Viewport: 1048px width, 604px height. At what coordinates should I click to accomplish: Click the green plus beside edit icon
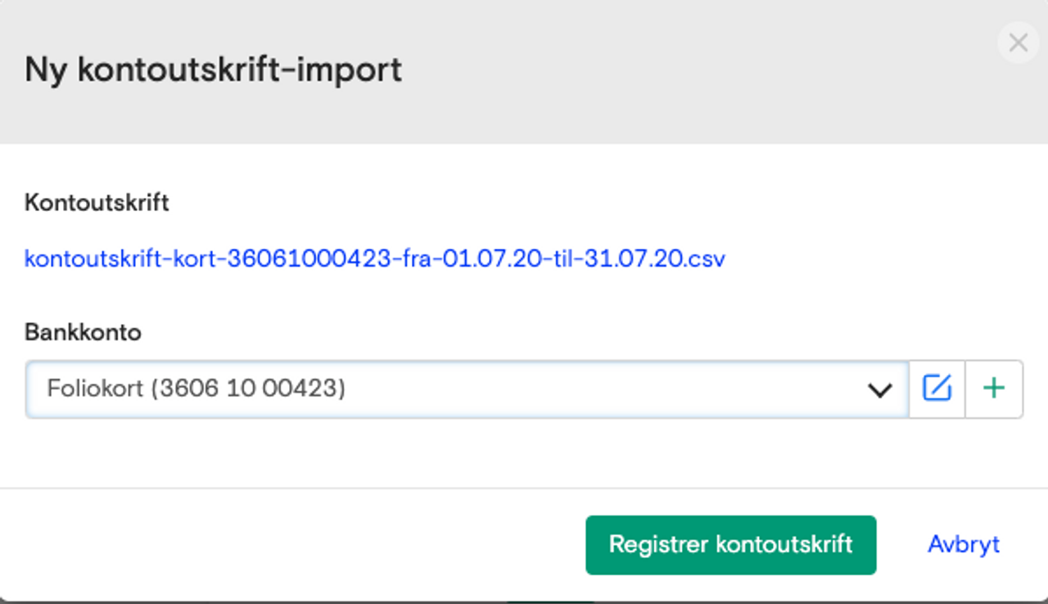pos(994,389)
